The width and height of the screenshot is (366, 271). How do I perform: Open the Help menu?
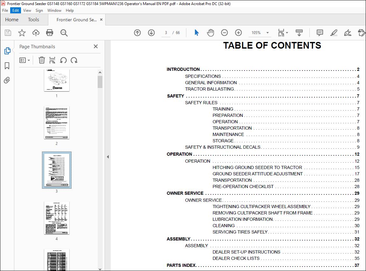(x=70, y=10)
